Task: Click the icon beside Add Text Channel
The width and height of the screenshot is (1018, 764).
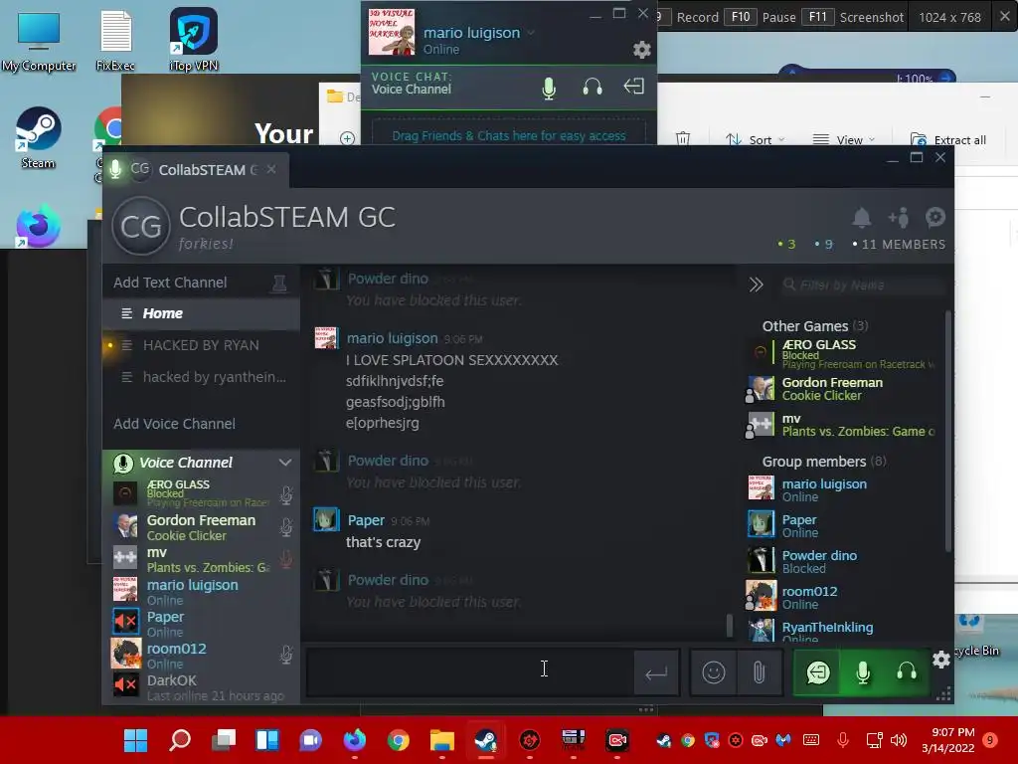Action: point(279,284)
